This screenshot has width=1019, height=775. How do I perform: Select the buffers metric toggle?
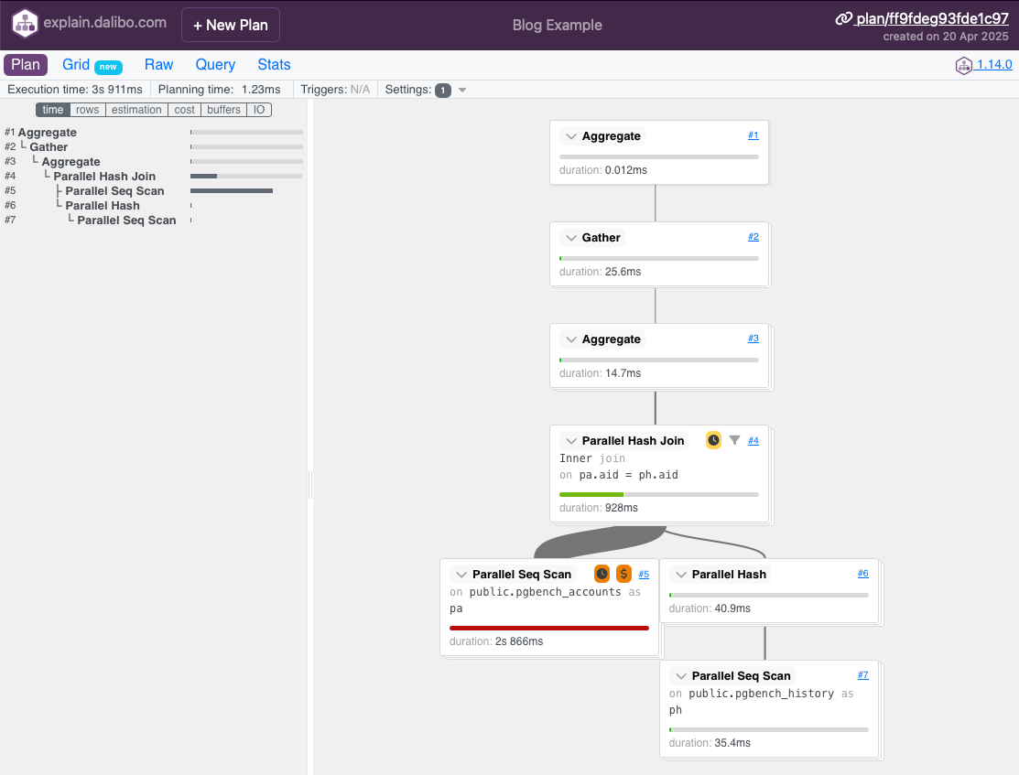coord(223,110)
